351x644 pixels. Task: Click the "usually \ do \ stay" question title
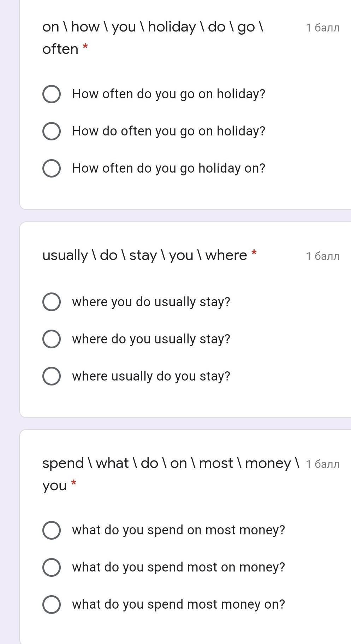[x=144, y=255]
